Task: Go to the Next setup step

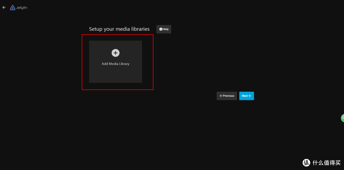Action: click(247, 96)
